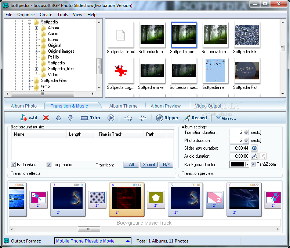Click the +1 sync icon
Screen dimensions: 290x248
point(128,118)
